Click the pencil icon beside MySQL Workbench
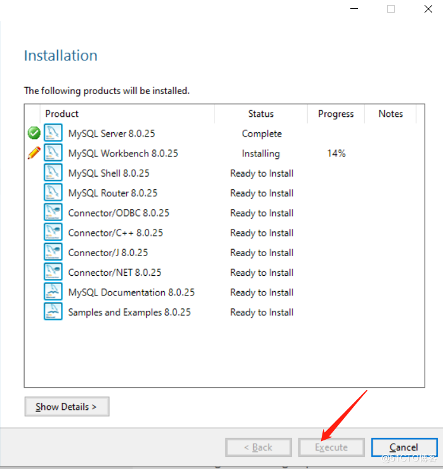 pyautogui.click(x=34, y=153)
